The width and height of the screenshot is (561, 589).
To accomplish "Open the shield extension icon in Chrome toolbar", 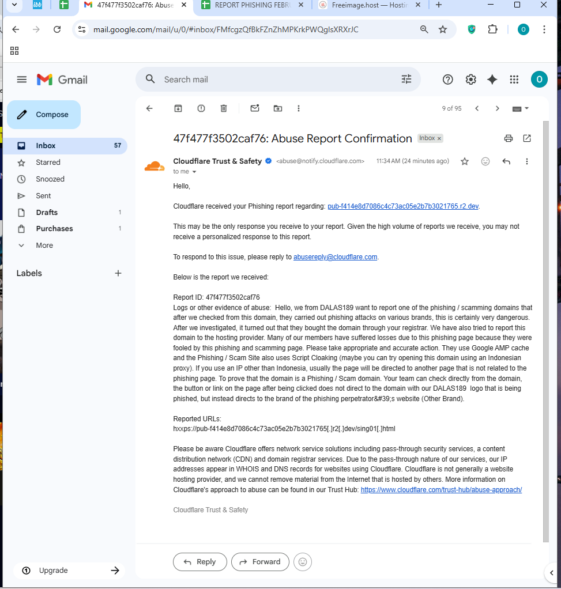I will [x=472, y=29].
